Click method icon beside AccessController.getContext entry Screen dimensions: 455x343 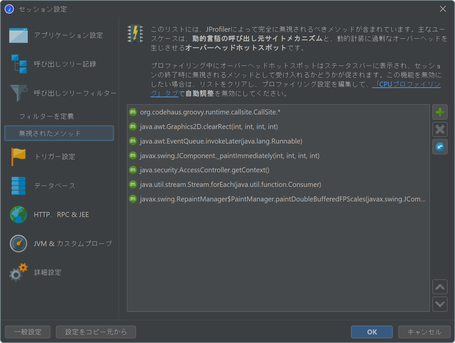point(133,170)
